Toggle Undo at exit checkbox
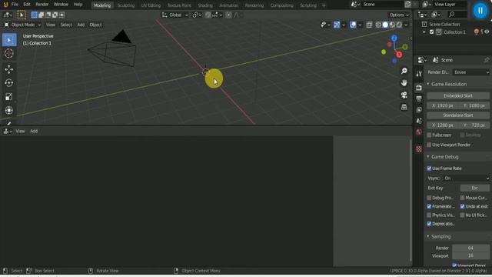Screen dimensions: 492x277 [x=463, y=206]
